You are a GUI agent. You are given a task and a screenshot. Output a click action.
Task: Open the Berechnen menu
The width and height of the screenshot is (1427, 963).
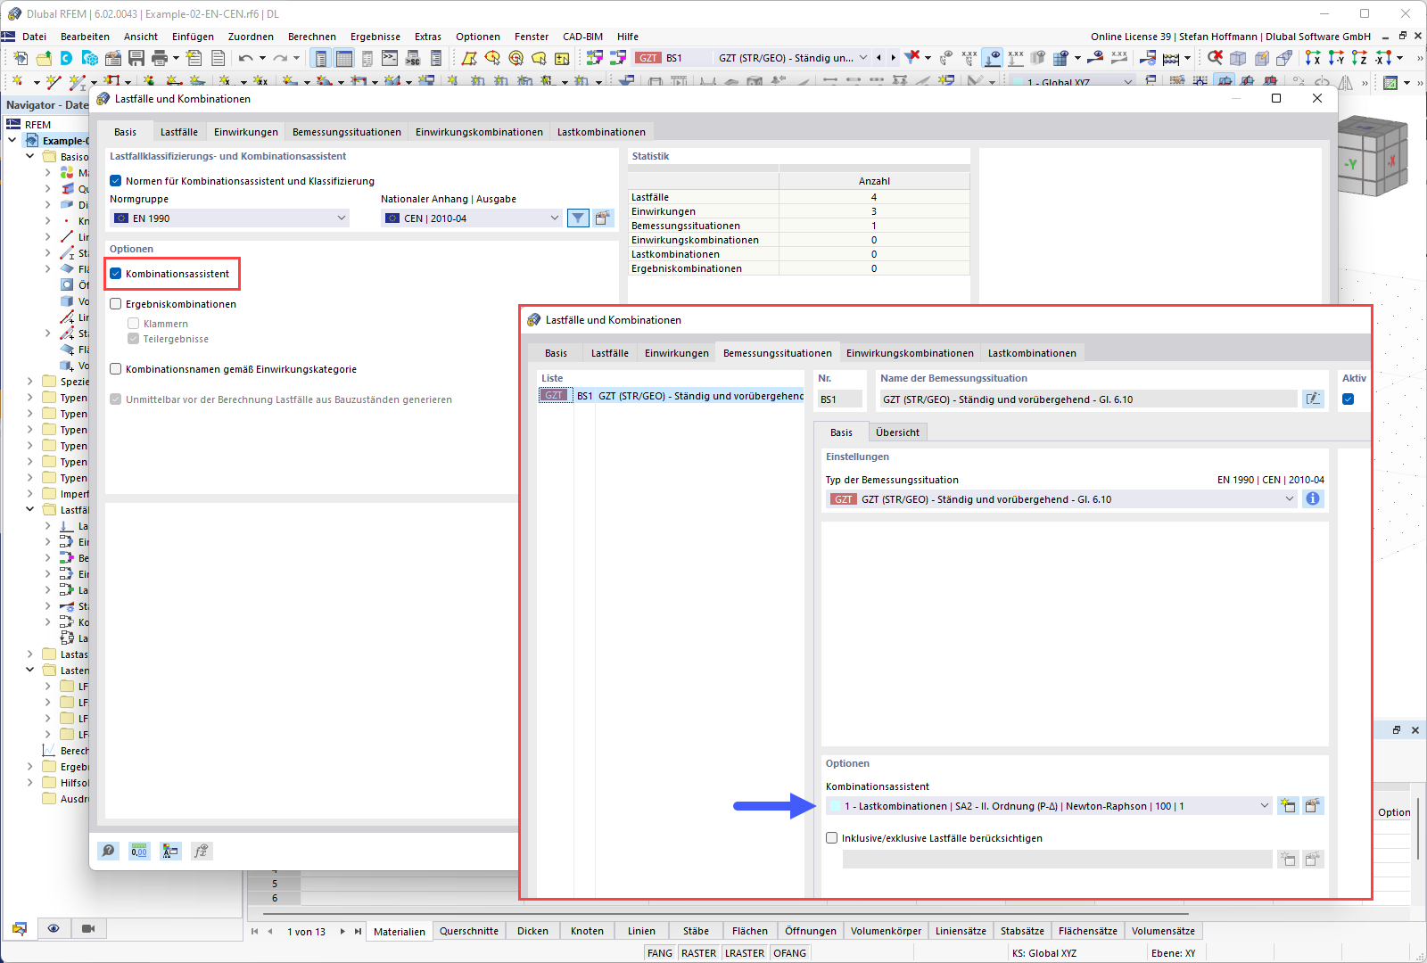312,37
